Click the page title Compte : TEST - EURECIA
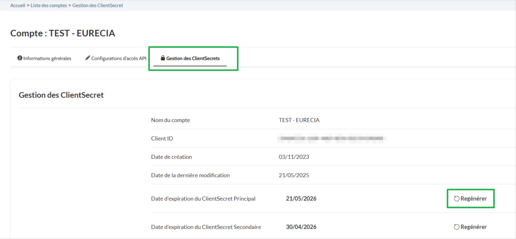This screenshot has height=239, width=516. click(x=63, y=33)
